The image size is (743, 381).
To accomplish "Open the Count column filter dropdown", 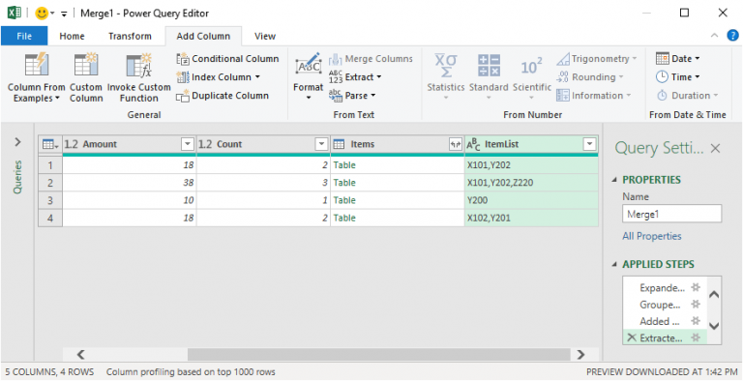I will (321, 144).
